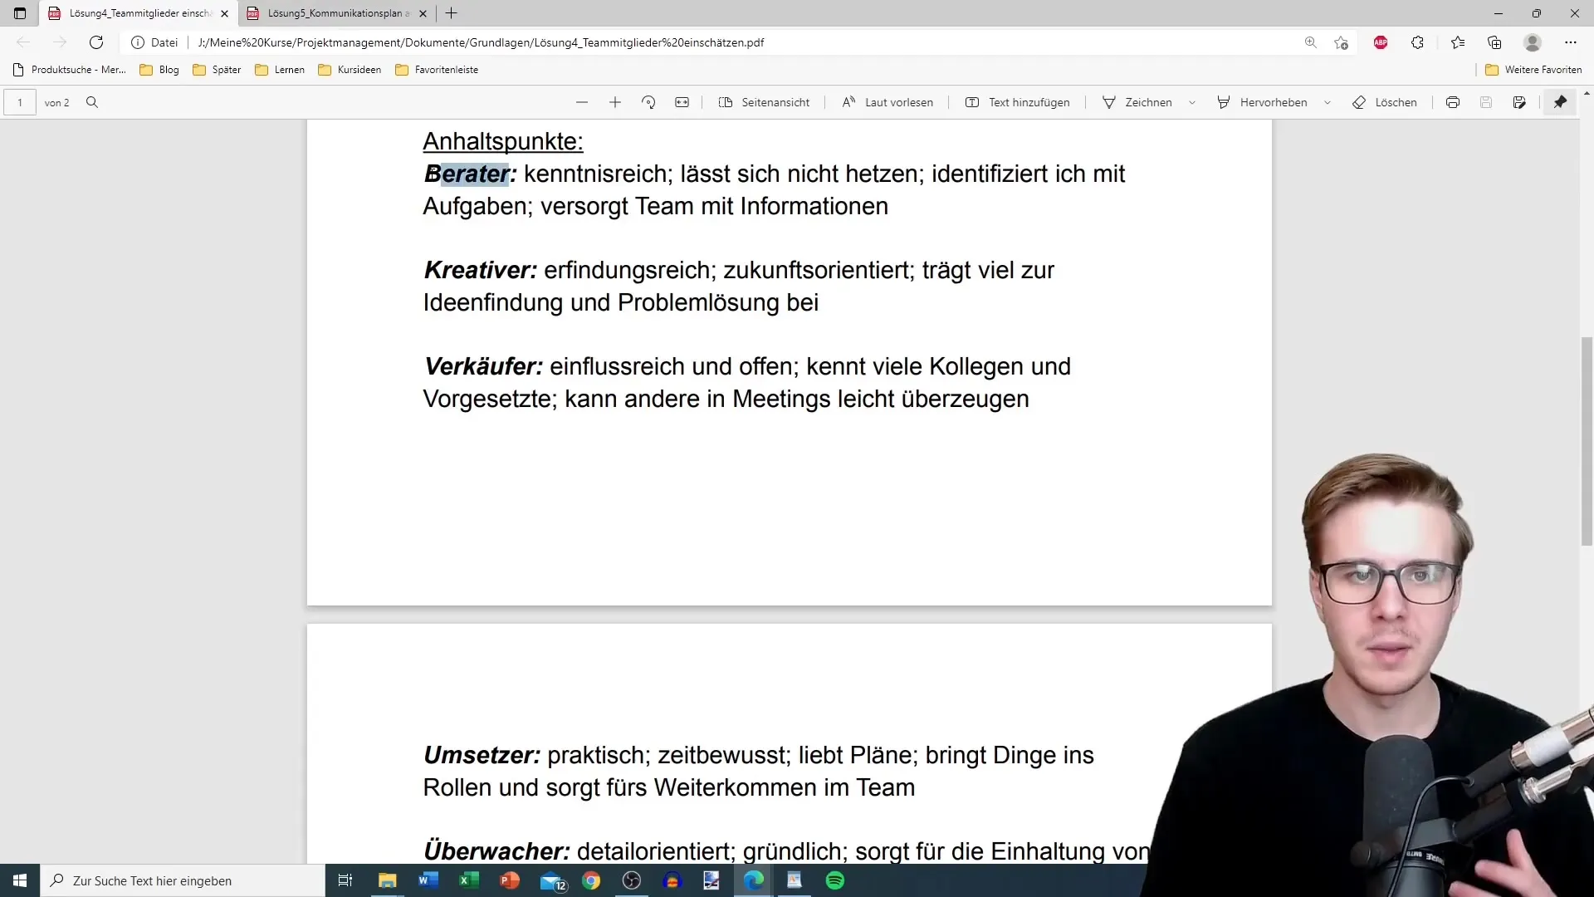Open Chrome from taskbar
This screenshot has height=897, width=1594.
click(x=591, y=880)
